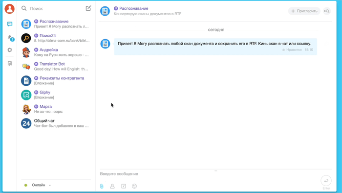342x193 pixels.
Task: Like the message via Нравится
Action: [292, 50]
